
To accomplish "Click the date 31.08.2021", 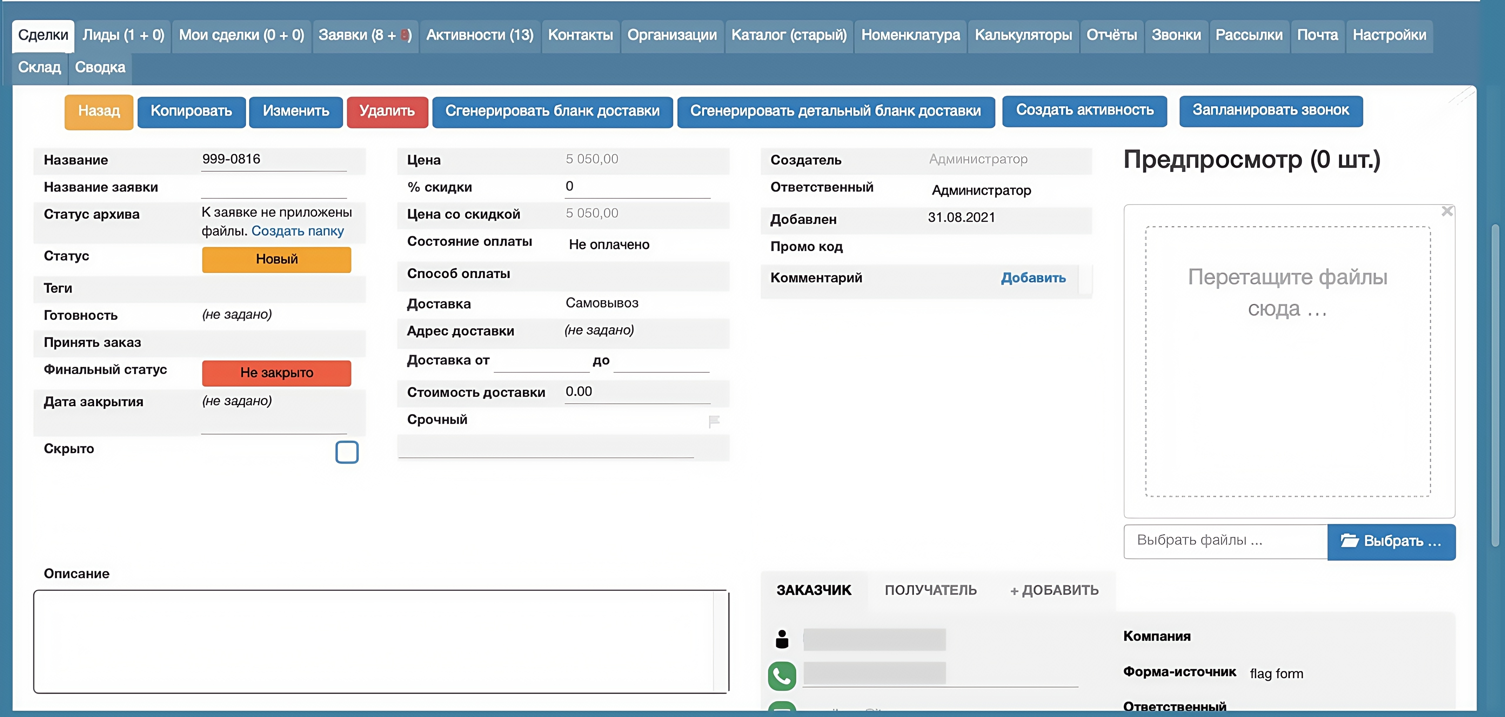I will coord(961,218).
